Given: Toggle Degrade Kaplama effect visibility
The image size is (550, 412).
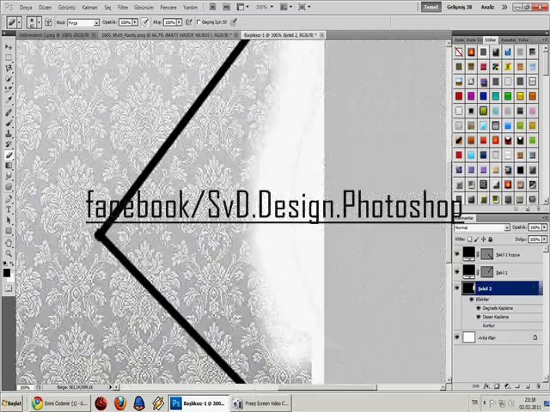Looking at the screenshot, I should pyautogui.click(x=478, y=308).
